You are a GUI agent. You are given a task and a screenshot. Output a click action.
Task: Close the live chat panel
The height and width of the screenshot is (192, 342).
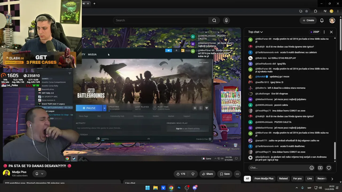click(x=331, y=32)
